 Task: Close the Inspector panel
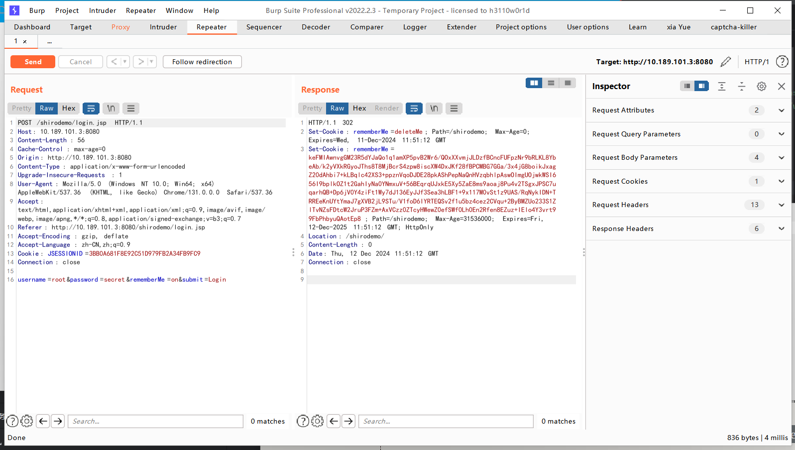tap(782, 86)
